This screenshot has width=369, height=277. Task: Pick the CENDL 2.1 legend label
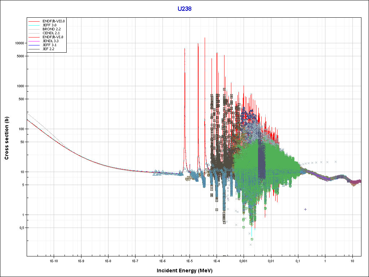point(51,33)
